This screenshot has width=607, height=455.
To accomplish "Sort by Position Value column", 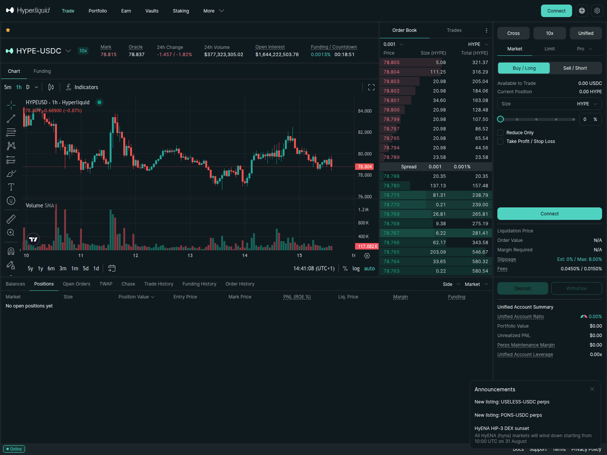I will [137, 297].
